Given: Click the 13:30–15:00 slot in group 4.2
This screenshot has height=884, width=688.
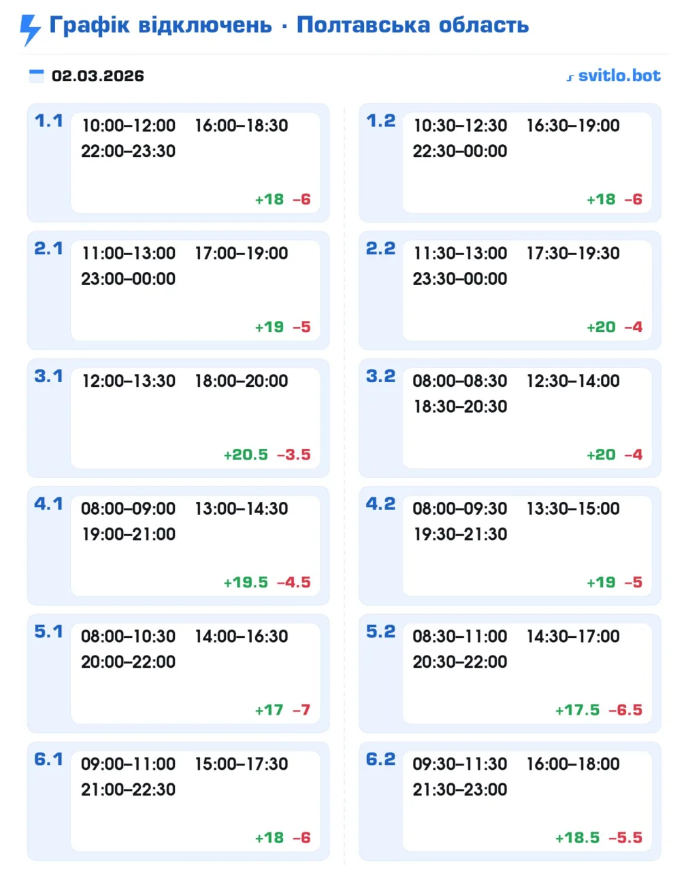Looking at the screenshot, I should click(x=573, y=509).
